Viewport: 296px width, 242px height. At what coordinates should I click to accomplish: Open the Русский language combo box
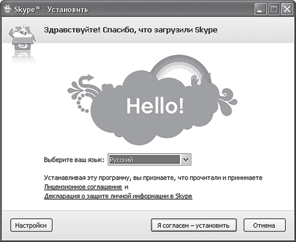click(x=149, y=159)
